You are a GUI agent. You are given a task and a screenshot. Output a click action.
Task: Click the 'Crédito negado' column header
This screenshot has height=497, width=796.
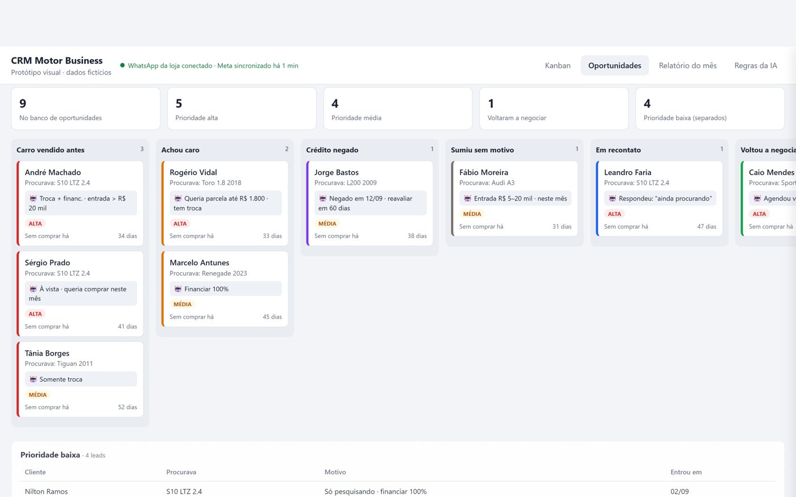(x=332, y=150)
